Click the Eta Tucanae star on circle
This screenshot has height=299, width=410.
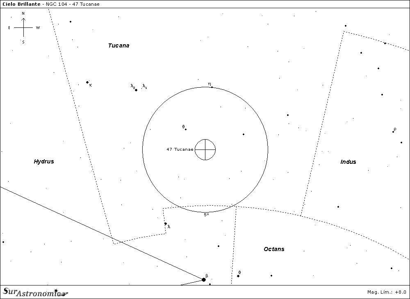(212, 87)
